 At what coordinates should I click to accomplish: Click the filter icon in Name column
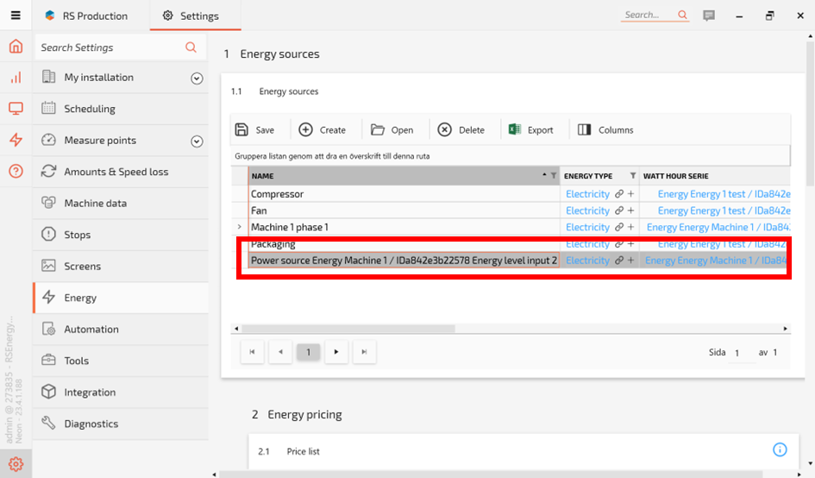click(554, 176)
